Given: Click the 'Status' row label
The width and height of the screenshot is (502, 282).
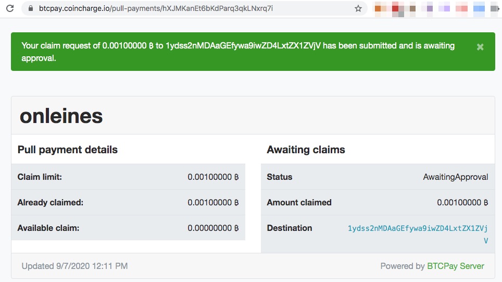Looking at the screenshot, I should click(x=280, y=177).
